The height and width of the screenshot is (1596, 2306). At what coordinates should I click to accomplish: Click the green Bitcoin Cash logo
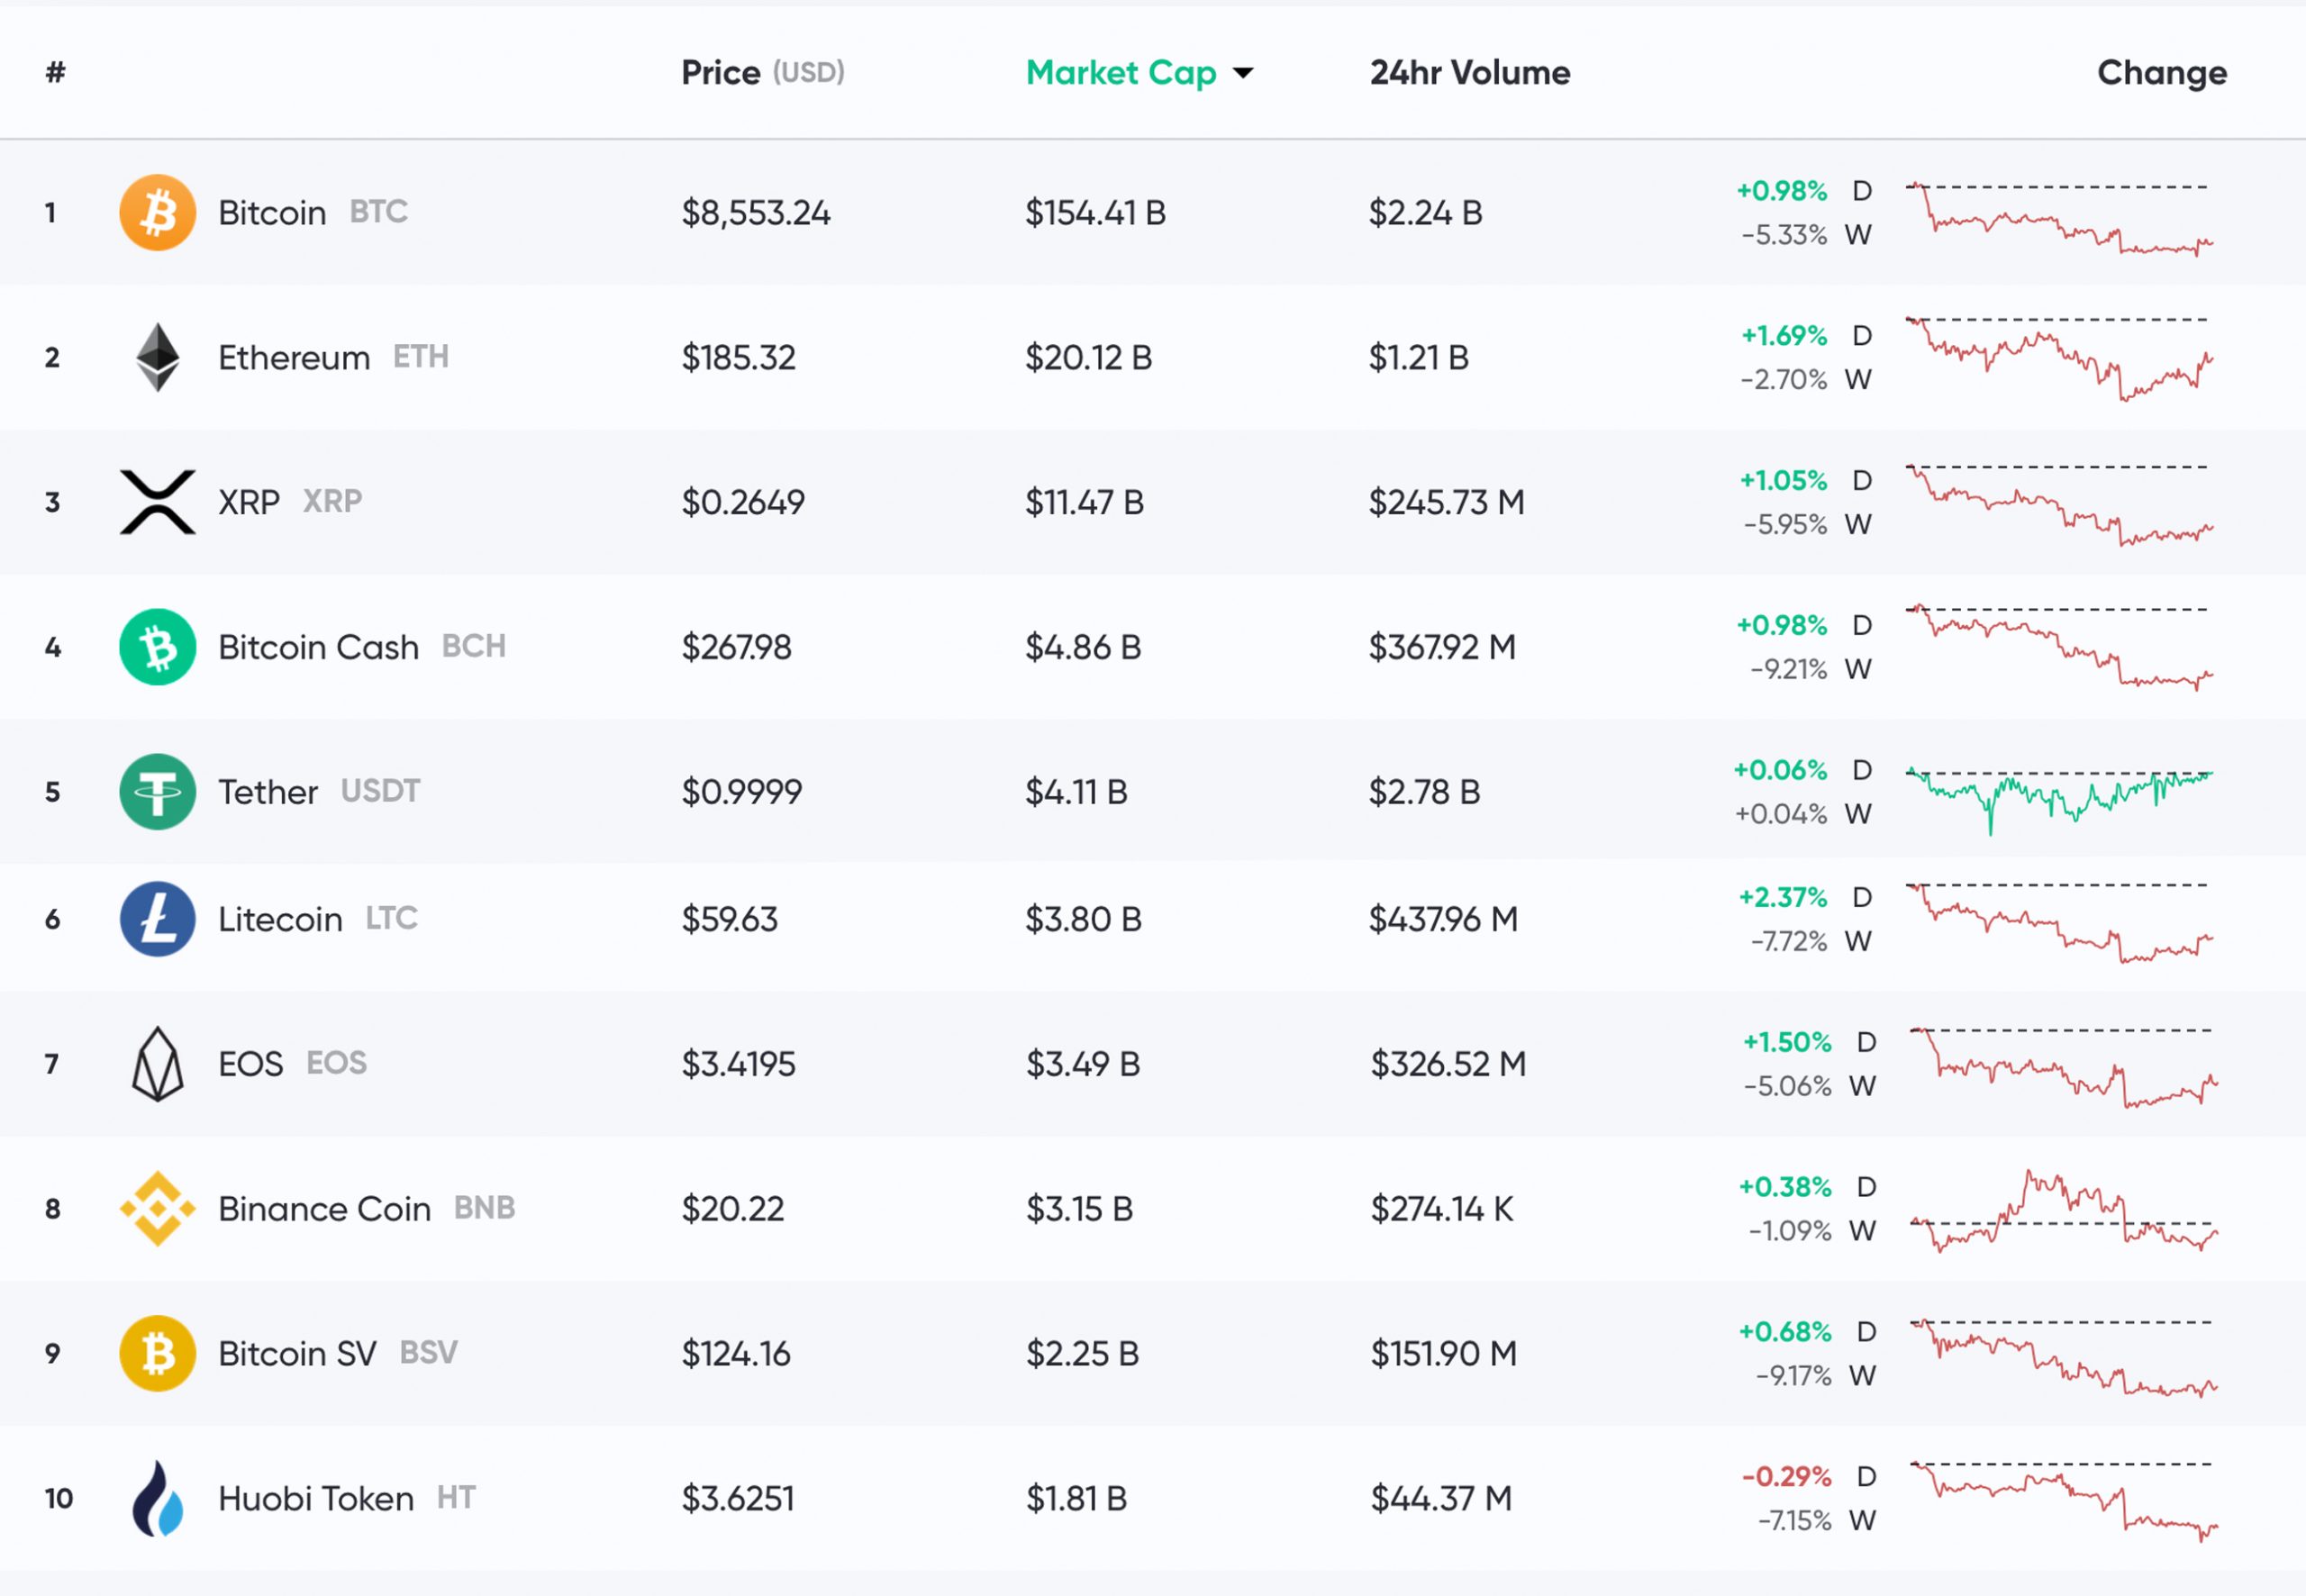(157, 647)
